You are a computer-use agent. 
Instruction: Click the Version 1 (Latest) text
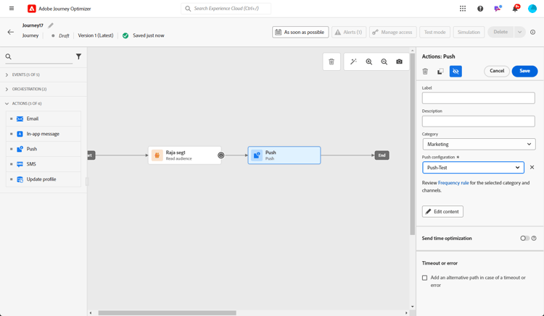pos(96,35)
